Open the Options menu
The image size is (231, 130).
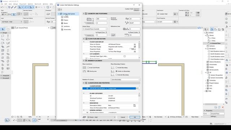(x=30, y=4)
